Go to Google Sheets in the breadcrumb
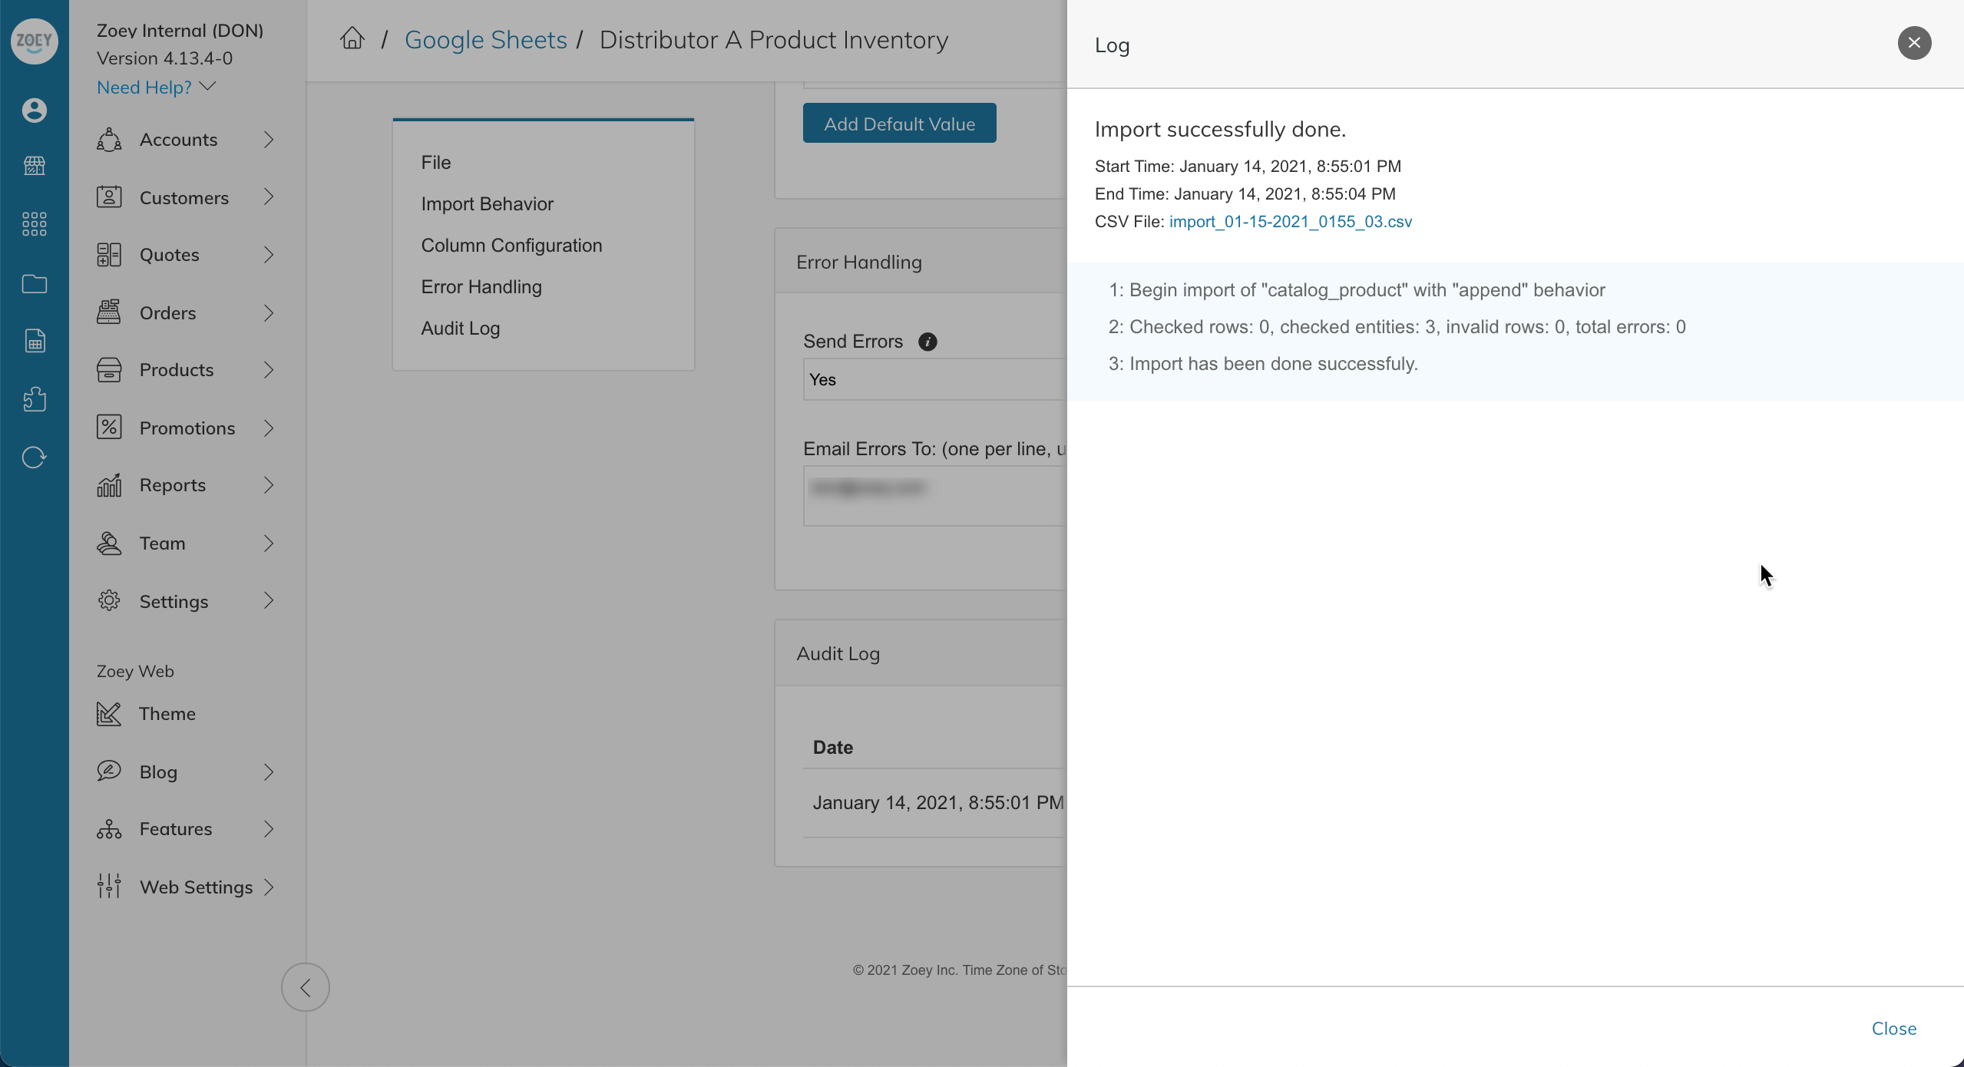 pos(486,39)
